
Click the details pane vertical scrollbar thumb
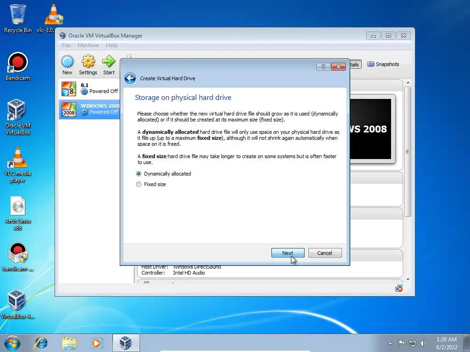point(408,151)
